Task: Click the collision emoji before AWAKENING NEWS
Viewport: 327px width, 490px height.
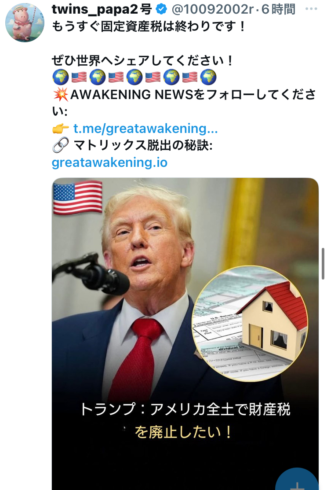Action: [61, 94]
